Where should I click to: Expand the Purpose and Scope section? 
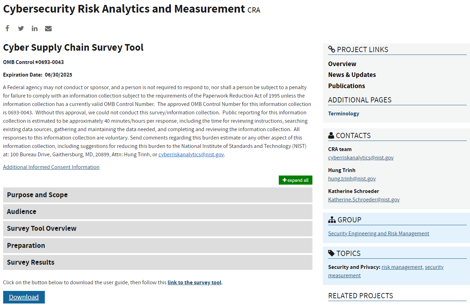(x=158, y=195)
